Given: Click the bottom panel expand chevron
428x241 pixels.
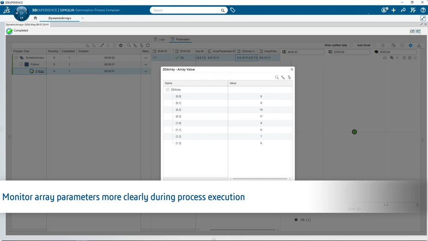Looking at the screenshot, I should pos(214,239).
